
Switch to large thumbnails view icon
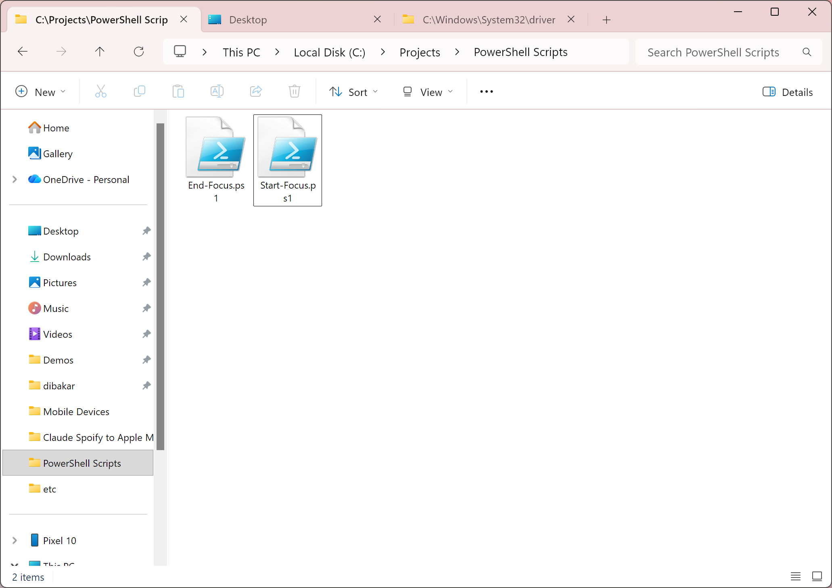(x=817, y=576)
